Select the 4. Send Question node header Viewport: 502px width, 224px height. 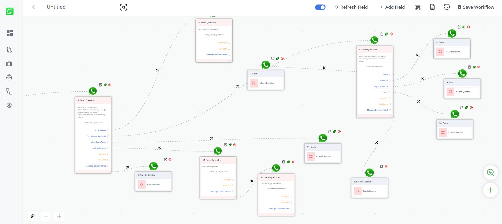point(214,23)
